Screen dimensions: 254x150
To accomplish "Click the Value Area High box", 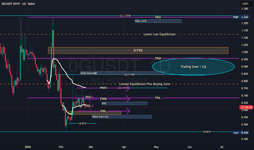I will 122,73.
